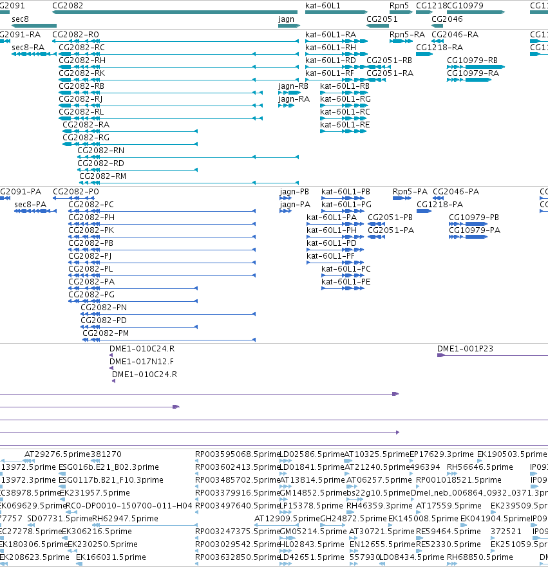Open EST RH56646.5prime
548x567 pixels.
tap(452, 474)
